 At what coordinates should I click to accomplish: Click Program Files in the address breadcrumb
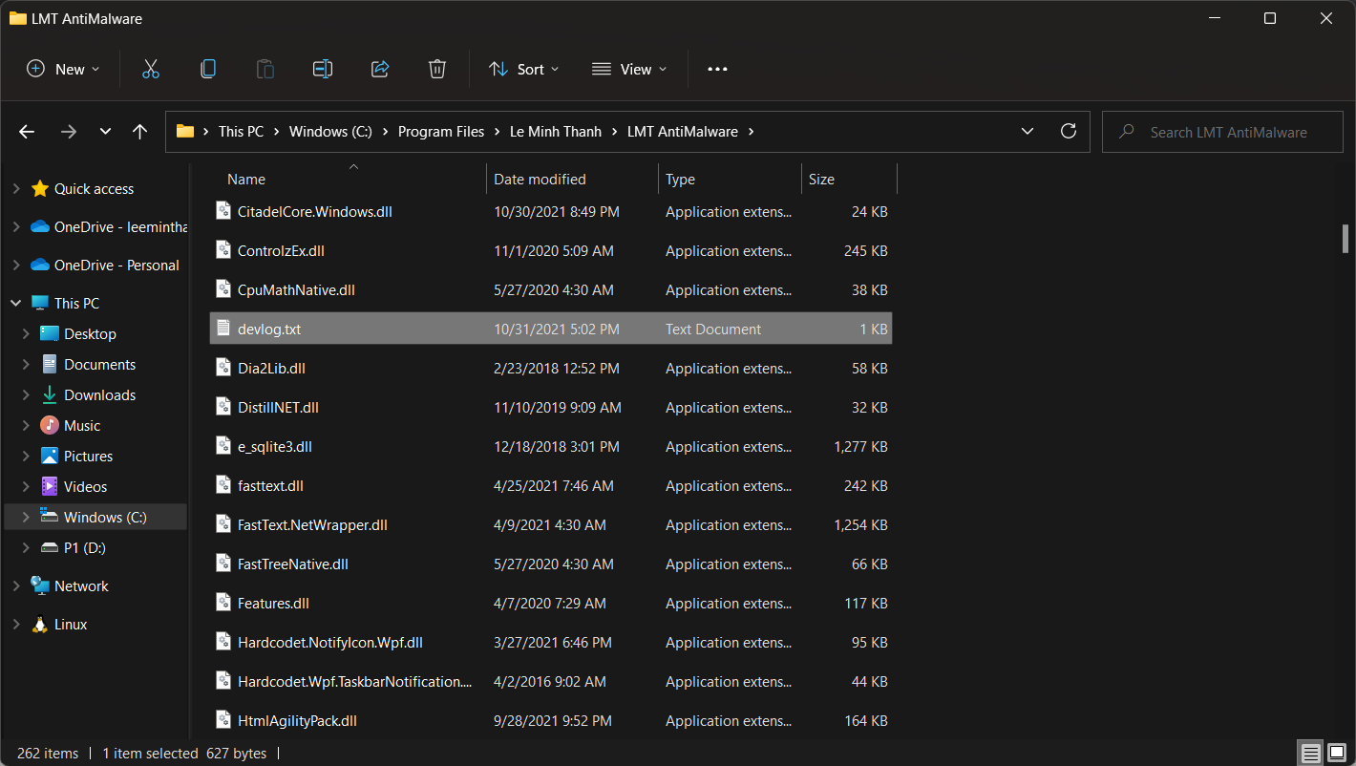pos(440,132)
